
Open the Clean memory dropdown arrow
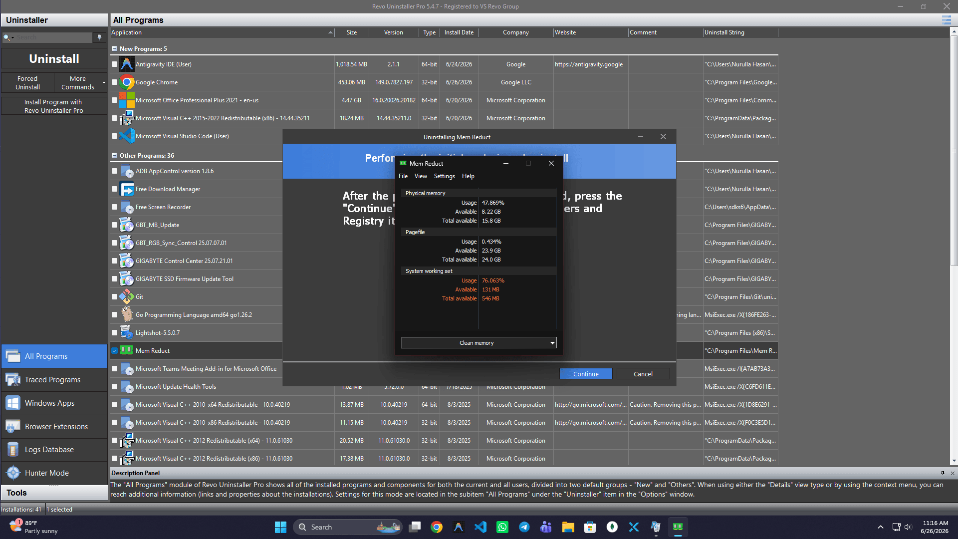point(552,343)
